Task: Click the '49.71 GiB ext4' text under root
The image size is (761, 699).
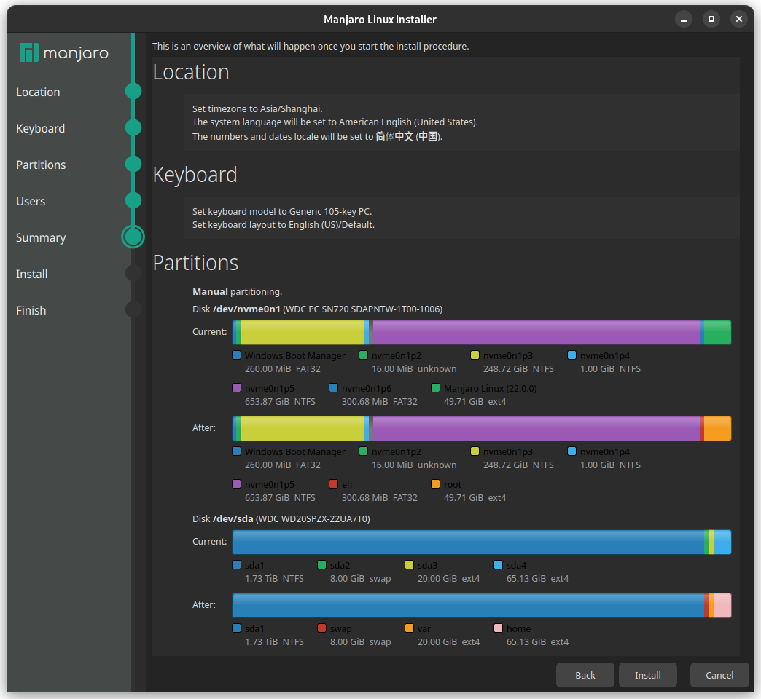Action: 475,498
